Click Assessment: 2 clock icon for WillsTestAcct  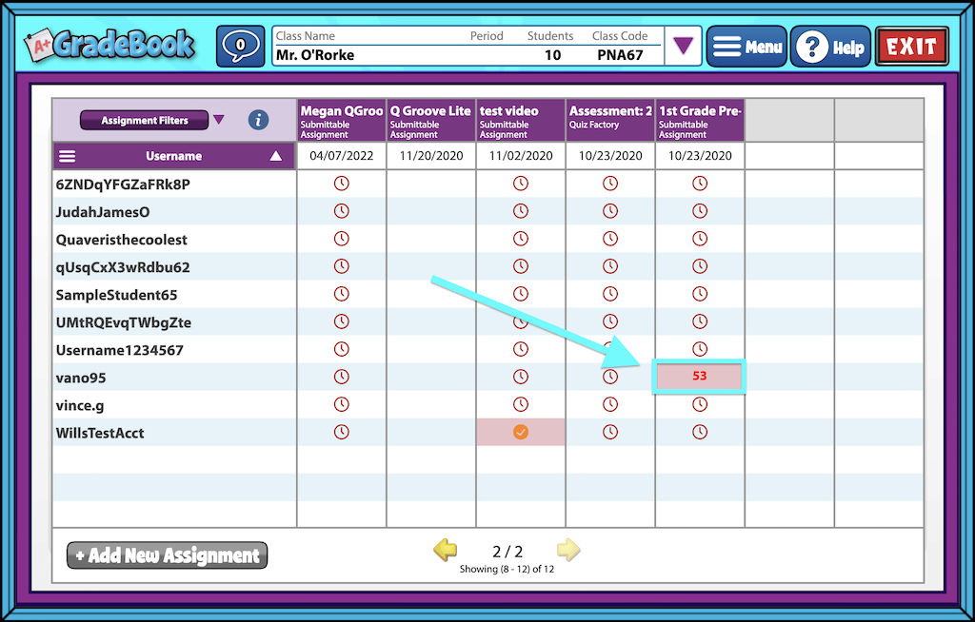[610, 432]
